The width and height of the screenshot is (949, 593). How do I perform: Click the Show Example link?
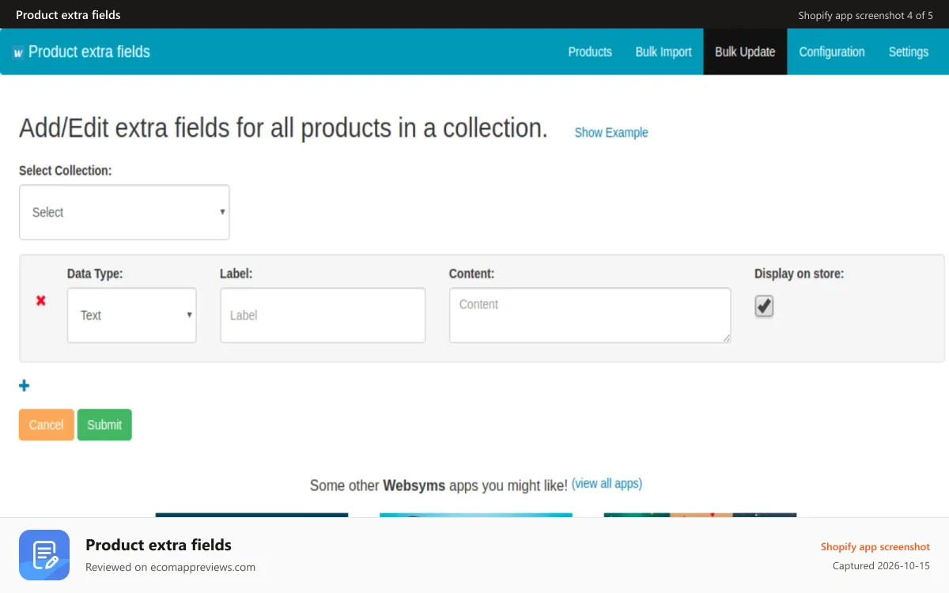(x=611, y=132)
